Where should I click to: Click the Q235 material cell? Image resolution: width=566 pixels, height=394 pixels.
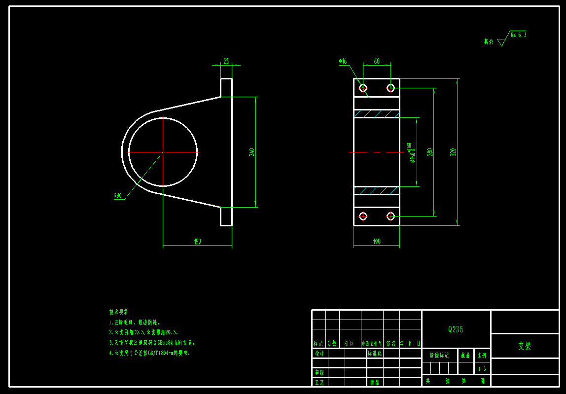(x=456, y=329)
